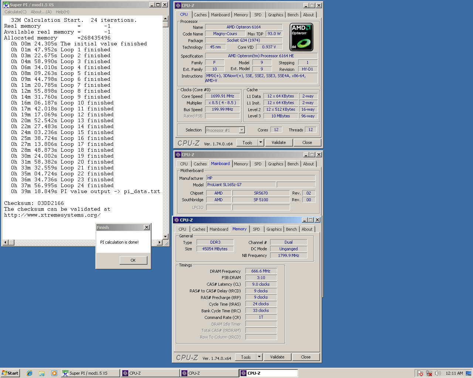Select SPD tab in the Mainboard CPU-Z window

(x=258, y=164)
